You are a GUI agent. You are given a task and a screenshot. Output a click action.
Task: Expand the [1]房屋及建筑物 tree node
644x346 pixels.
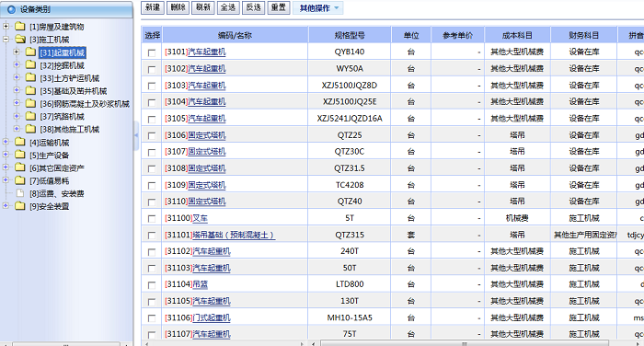click(x=6, y=27)
